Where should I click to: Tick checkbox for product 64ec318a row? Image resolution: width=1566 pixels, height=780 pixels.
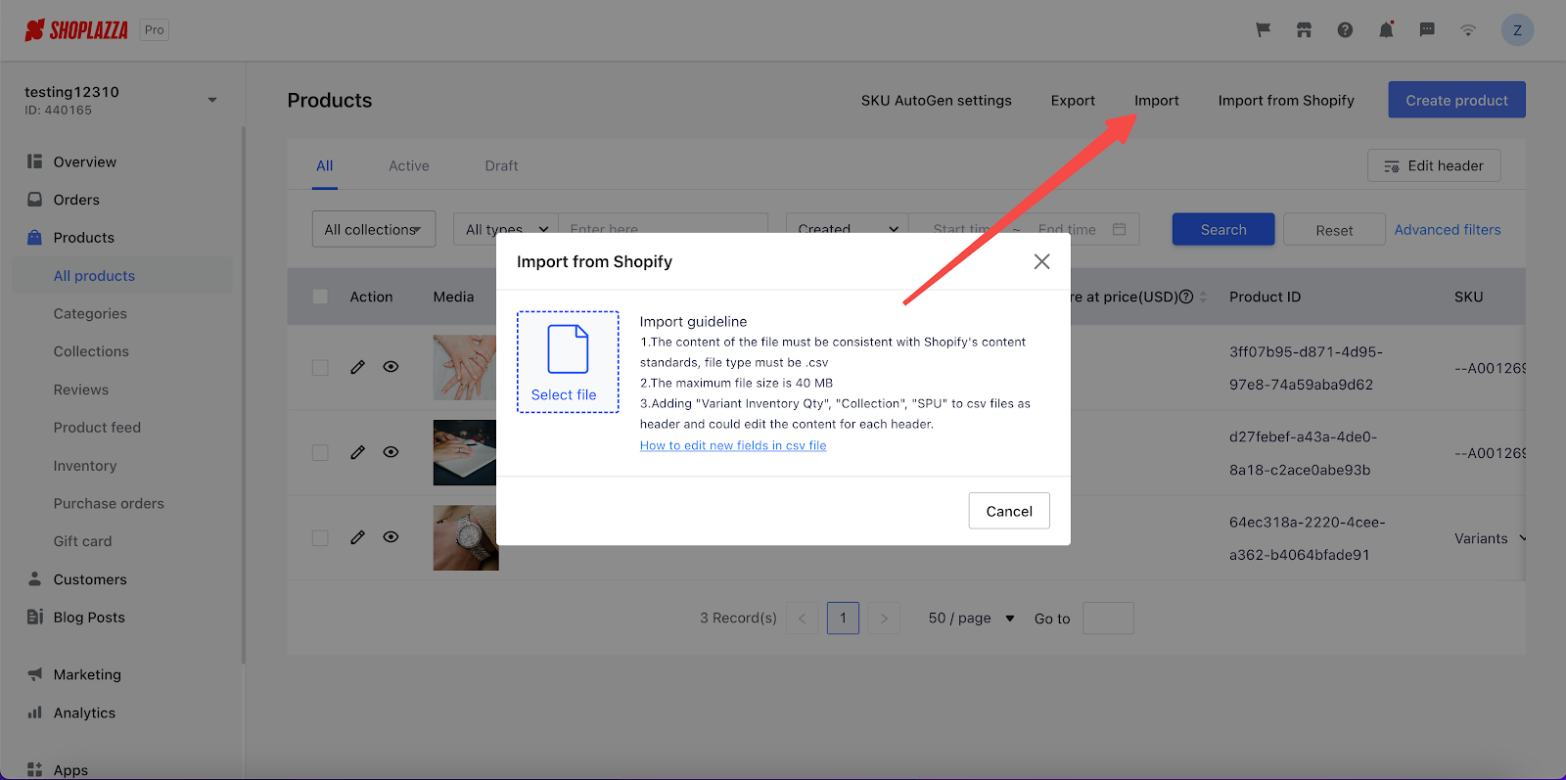click(x=320, y=538)
